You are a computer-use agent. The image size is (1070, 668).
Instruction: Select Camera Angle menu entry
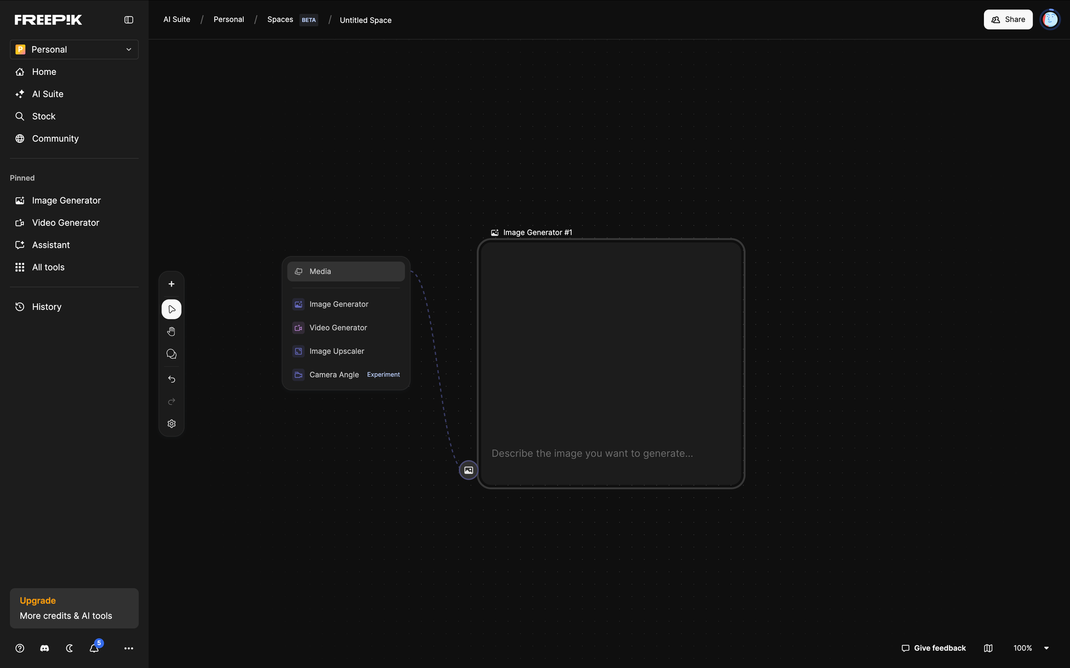(334, 375)
